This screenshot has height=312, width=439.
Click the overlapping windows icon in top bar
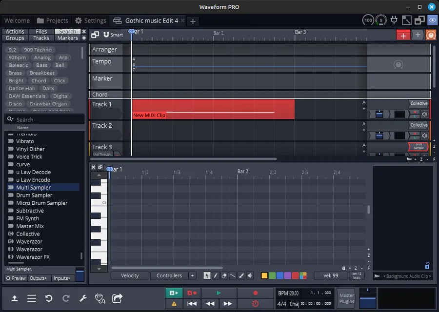click(419, 20)
